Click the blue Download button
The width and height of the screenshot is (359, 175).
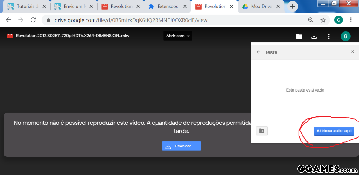tap(181, 146)
